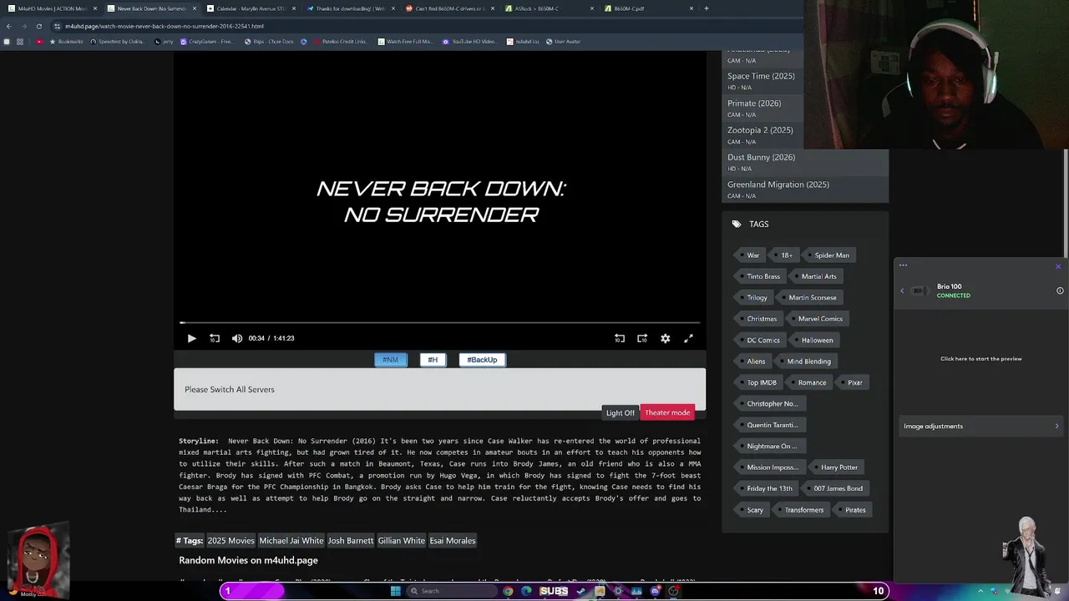Image resolution: width=1069 pixels, height=601 pixels.
Task: Enter fullscreen mode on the video player
Action: click(688, 338)
